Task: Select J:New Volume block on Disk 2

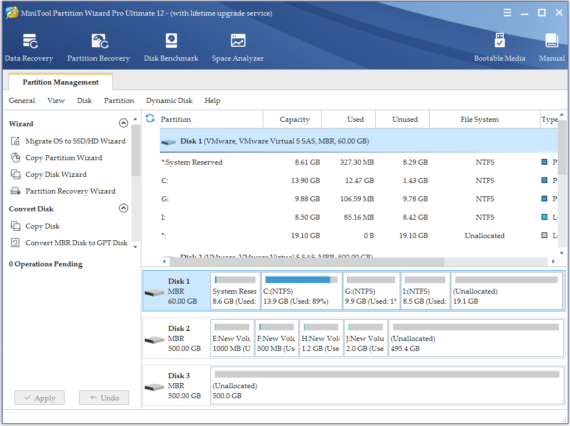Action: (366, 338)
